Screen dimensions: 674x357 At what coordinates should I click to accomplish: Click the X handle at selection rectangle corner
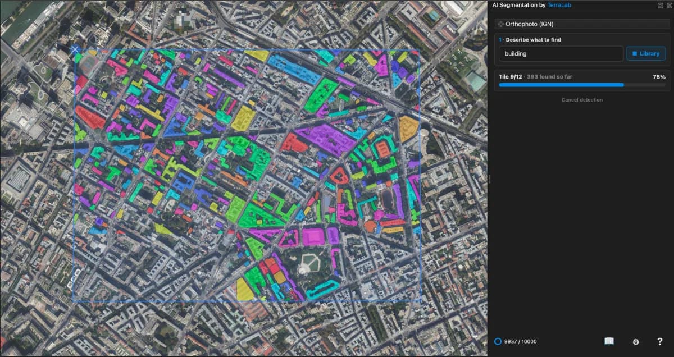pos(75,49)
